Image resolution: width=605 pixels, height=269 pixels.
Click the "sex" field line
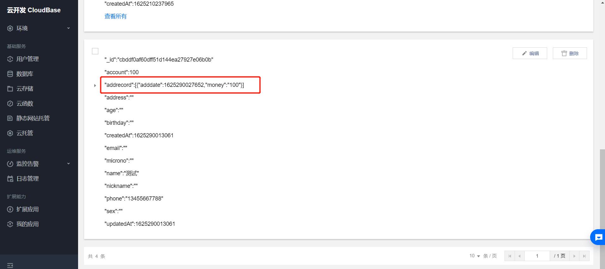tap(113, 211)
